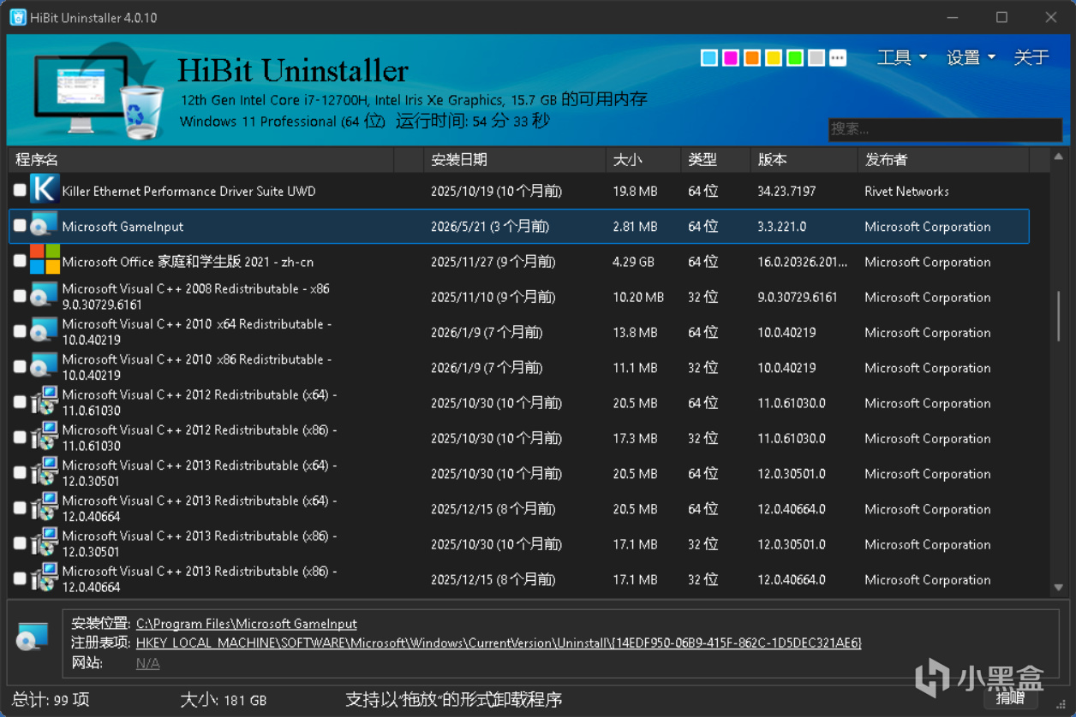Viewport: 1076px width, 717px height.
Task: Click the HiBit Uninstaller title bar app icon
Action: coord(17,17)
